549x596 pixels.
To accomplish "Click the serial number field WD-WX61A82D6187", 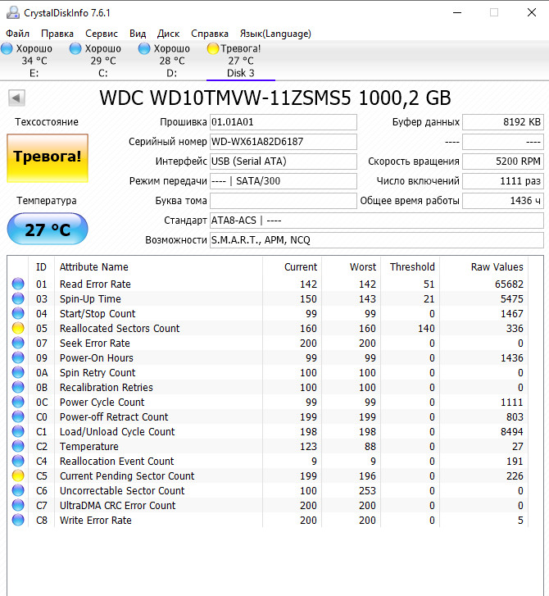I will 283,142.
